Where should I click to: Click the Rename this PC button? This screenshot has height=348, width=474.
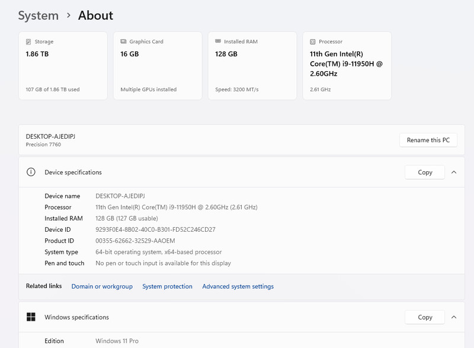coord(428,140)
